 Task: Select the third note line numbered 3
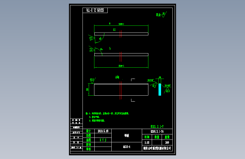coord(97,121)
